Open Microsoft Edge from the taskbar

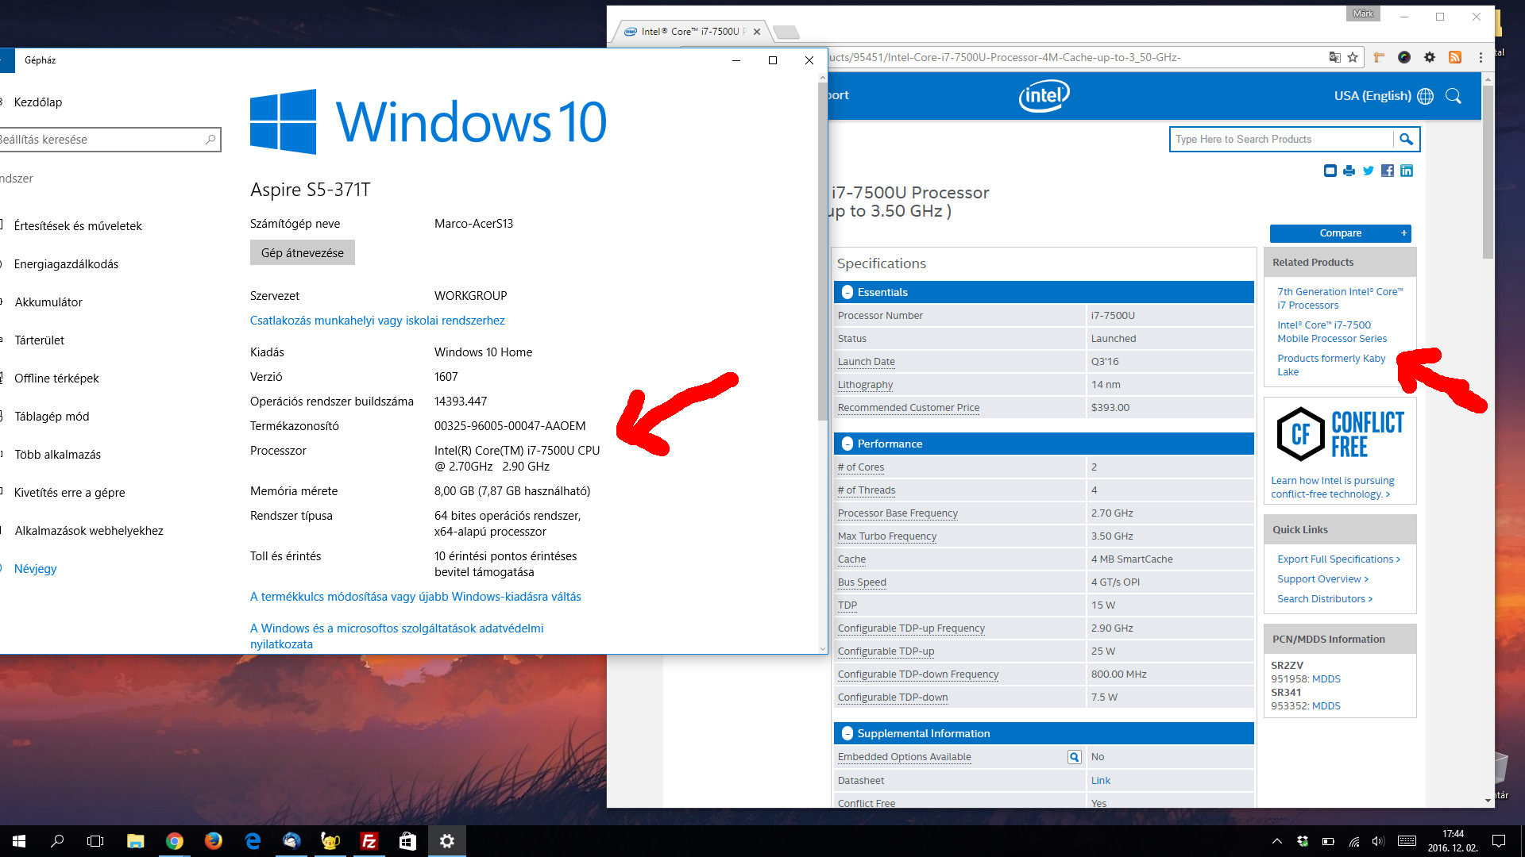click(253, 841)
